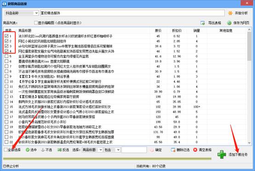Click the 不选 deselect icon
Screen dimensions: 255x171
point(43,150)
